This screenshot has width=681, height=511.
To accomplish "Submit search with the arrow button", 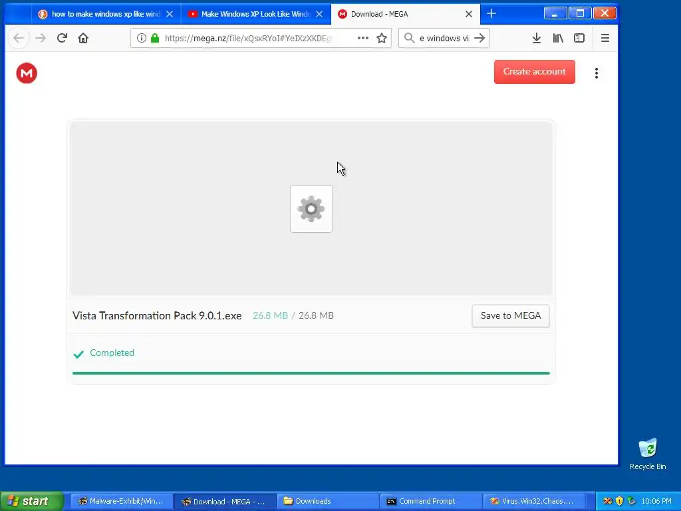I will (479, 38).
